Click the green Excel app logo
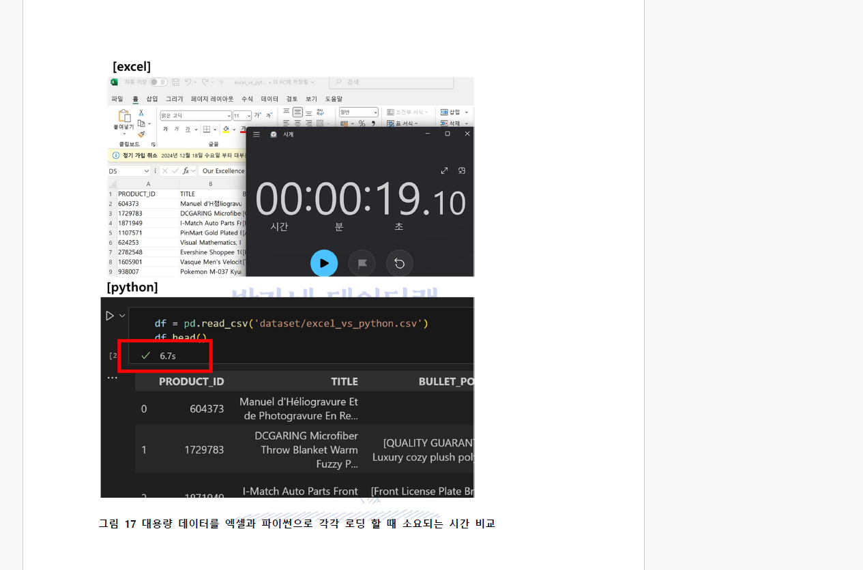Viewport: 863px width, 570px height. [114, 82]
